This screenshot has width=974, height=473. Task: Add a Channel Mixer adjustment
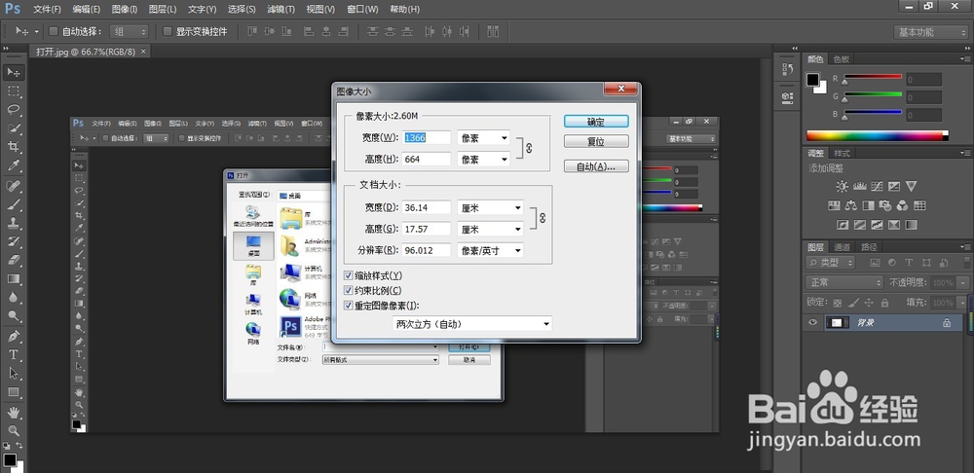[903, 204]
